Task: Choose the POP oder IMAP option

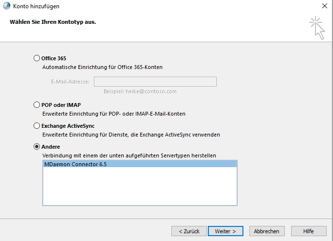Action: click(37, 104)
